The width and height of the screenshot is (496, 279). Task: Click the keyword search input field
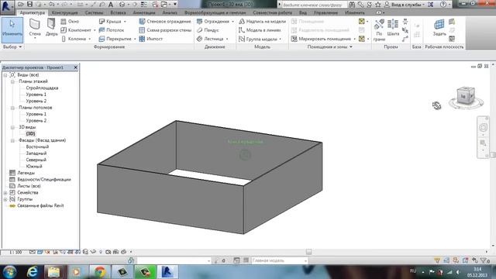point(312,5)
